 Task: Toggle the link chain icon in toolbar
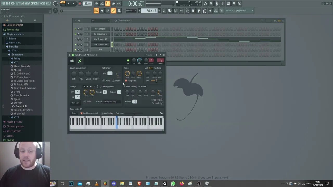pyautogui.click(x=113, y=11)
